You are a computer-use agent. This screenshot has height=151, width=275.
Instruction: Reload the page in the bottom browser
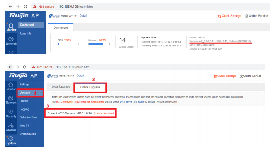25,67
